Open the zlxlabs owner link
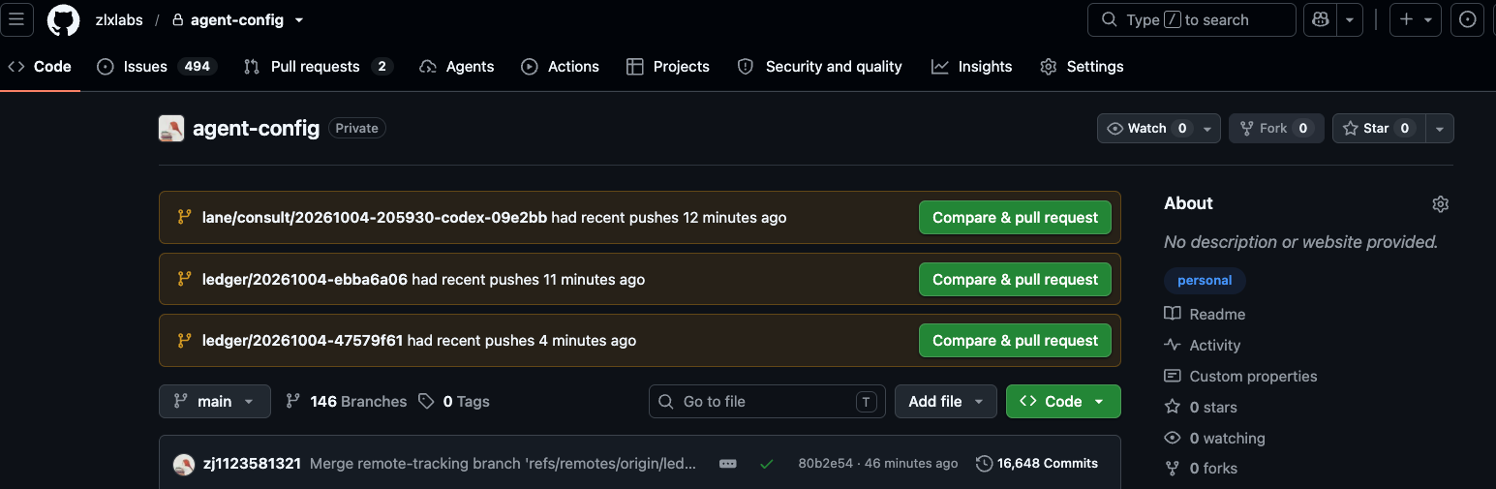 tap(119, 19)
